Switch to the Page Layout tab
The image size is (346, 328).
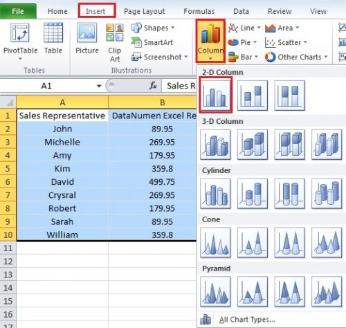coord(145,11)
